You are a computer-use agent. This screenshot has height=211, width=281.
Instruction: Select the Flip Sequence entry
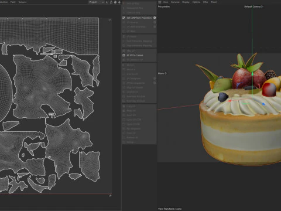[x=139, y=129]
